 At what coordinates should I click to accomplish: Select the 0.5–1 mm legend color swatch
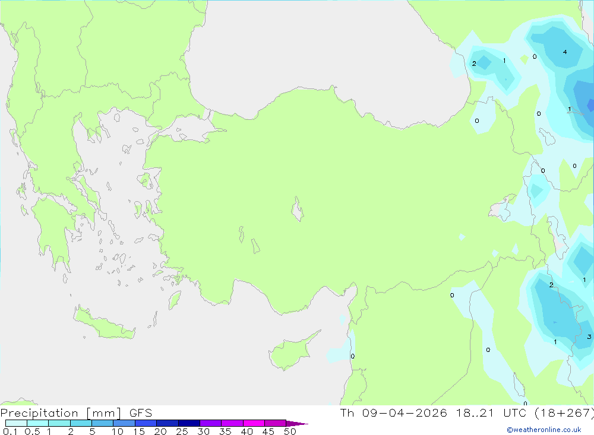38,423
